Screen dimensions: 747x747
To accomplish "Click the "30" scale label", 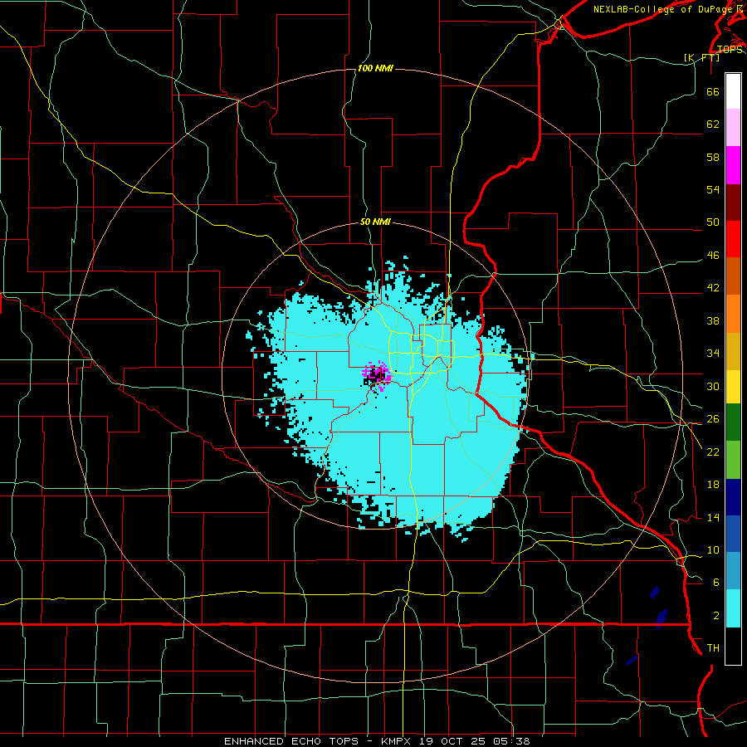I will (713, 386).
